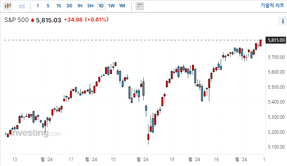This screenshot has width=287, height=166.
Task: Click the date axis label 19
Action: (x=172, y=160)
